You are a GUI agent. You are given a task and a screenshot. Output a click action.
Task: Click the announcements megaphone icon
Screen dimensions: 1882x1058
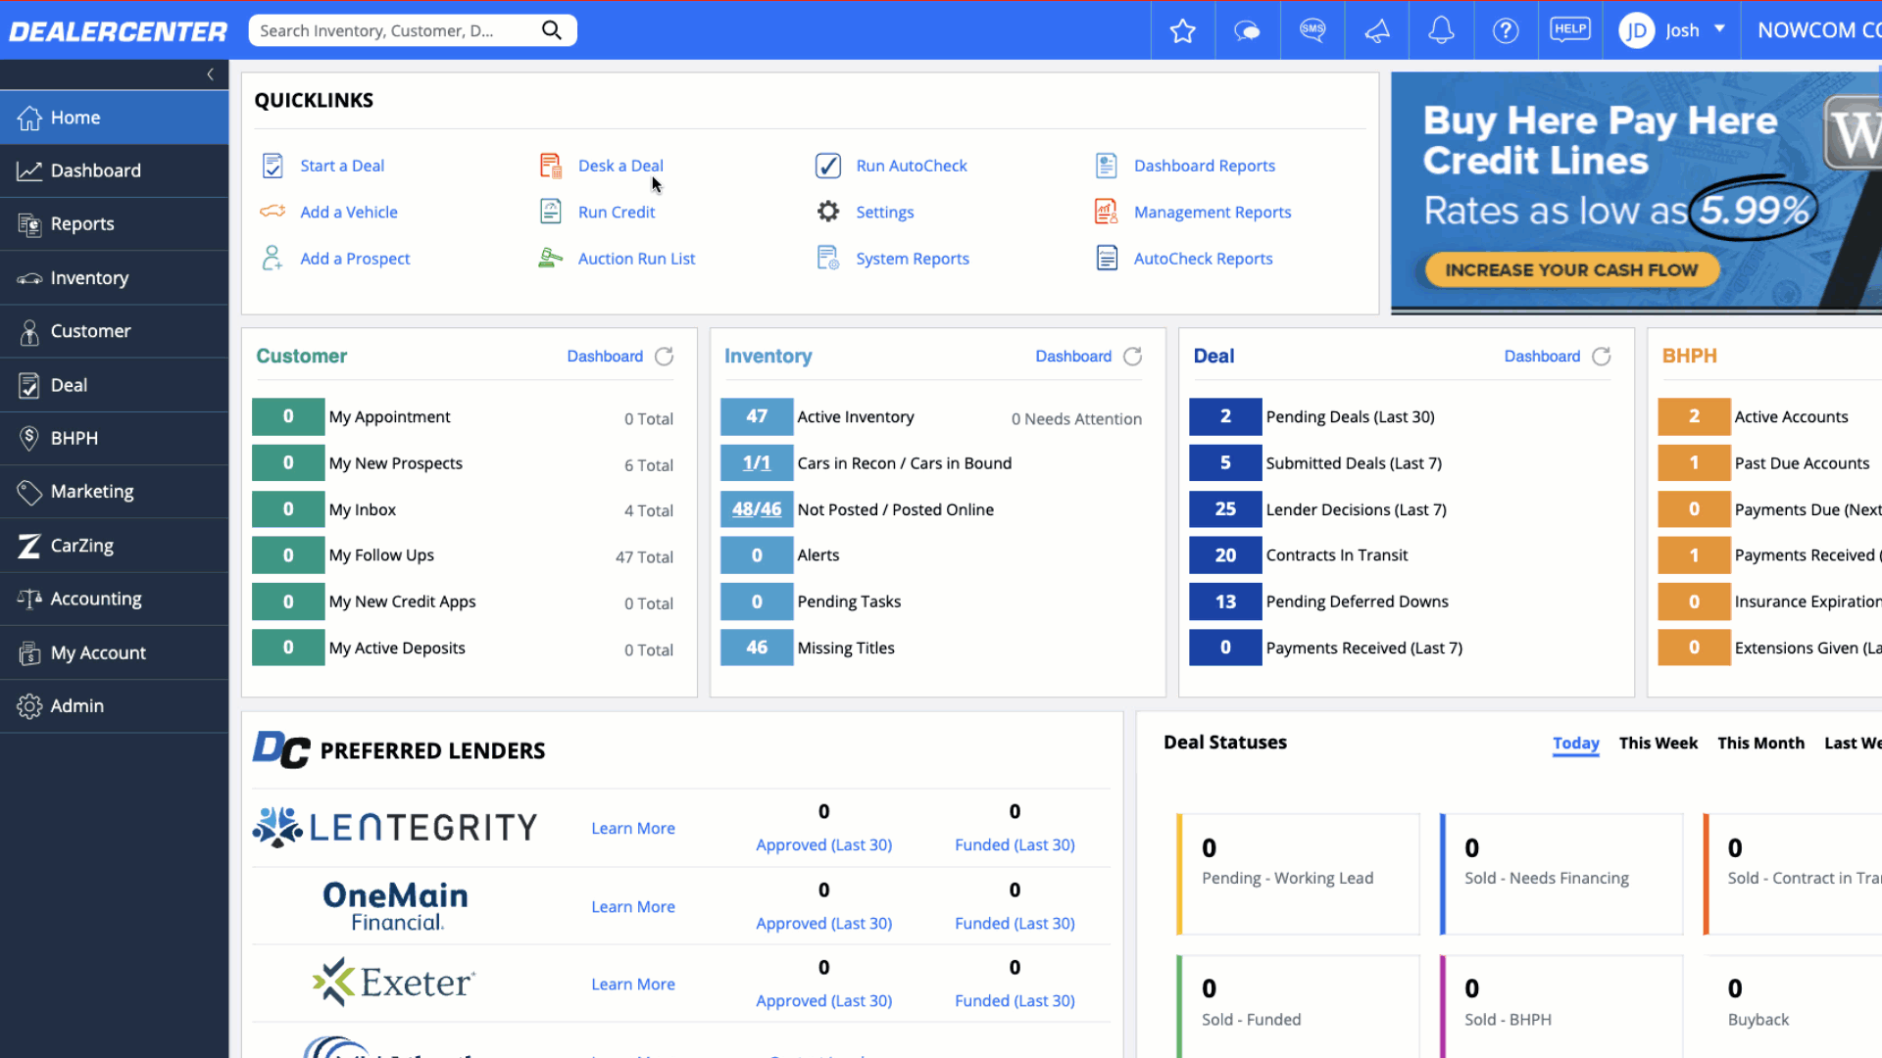pos(1377,31)
